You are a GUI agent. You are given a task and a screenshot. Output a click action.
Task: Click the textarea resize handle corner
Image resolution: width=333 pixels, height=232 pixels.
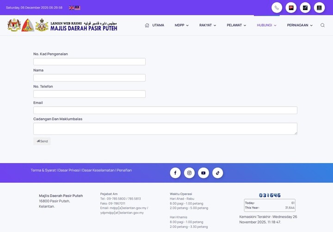click(x=296, y=133)
